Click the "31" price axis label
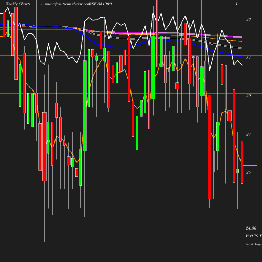Viewport: 262px width, 262px height. (x=248, y=58)
